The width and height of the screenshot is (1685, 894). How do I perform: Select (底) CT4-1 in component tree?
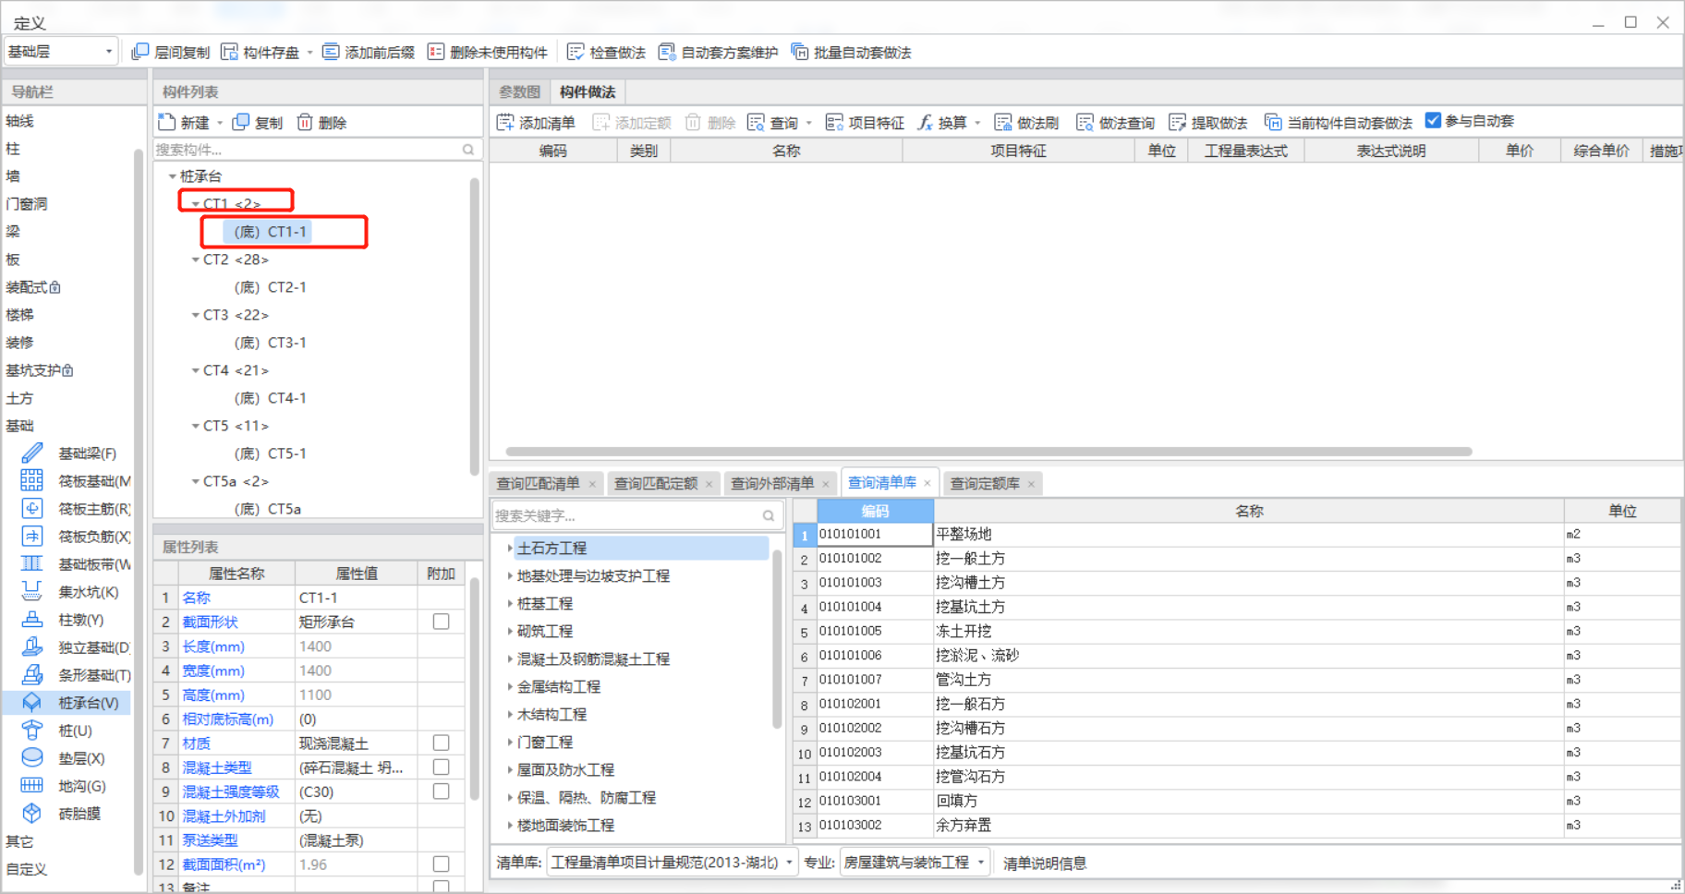(270, 398)
